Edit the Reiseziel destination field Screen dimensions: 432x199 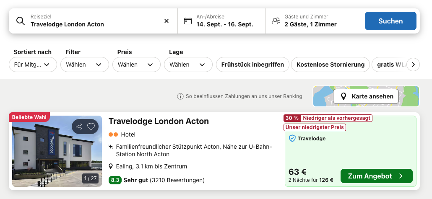click(x=93, y=21)
